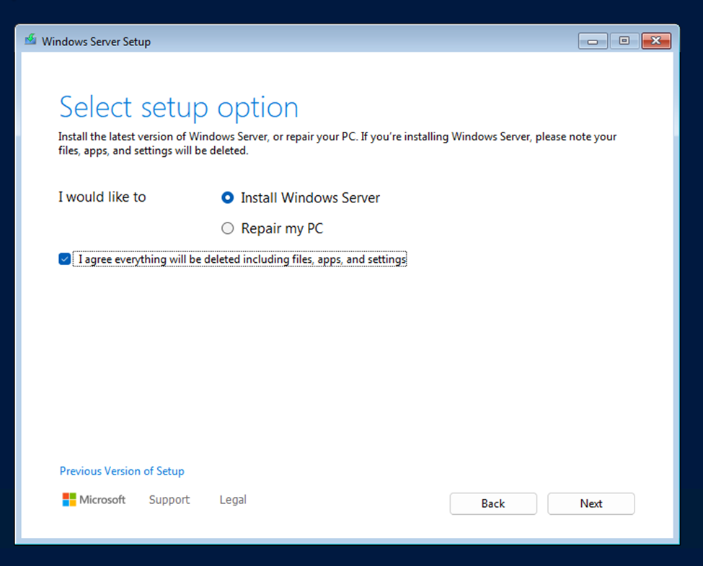Click the 'Repair my PC' option label
This screenshot has height=566, width=703.
point(282,228)
